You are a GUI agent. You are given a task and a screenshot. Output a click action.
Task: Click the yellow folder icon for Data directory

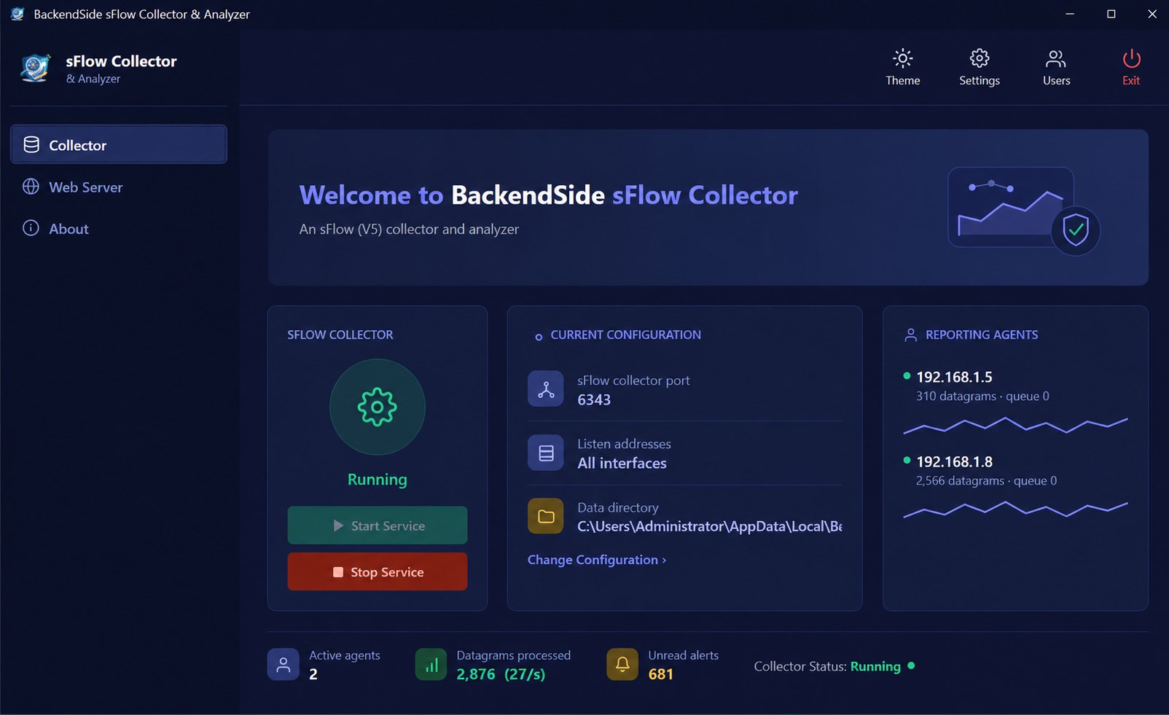coord(546,516)
